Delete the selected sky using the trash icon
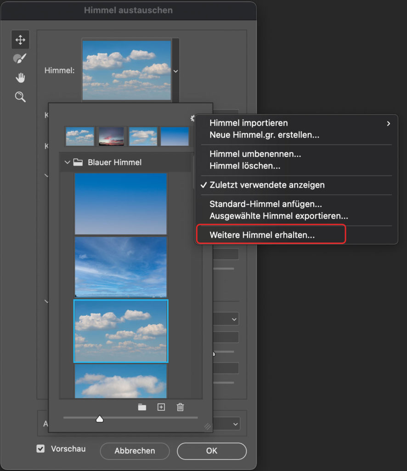The width and height of the screenshot is (407, 471). pyautogui.click(x=180, y=407)
